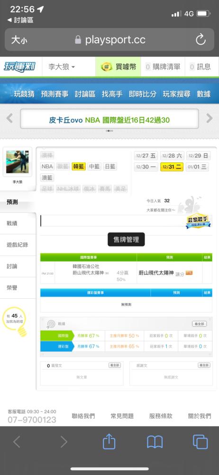Viewport: 219px width, 475px height.
Task: Click the 莊家殺手 badge icon
Action: click(199, 222)
